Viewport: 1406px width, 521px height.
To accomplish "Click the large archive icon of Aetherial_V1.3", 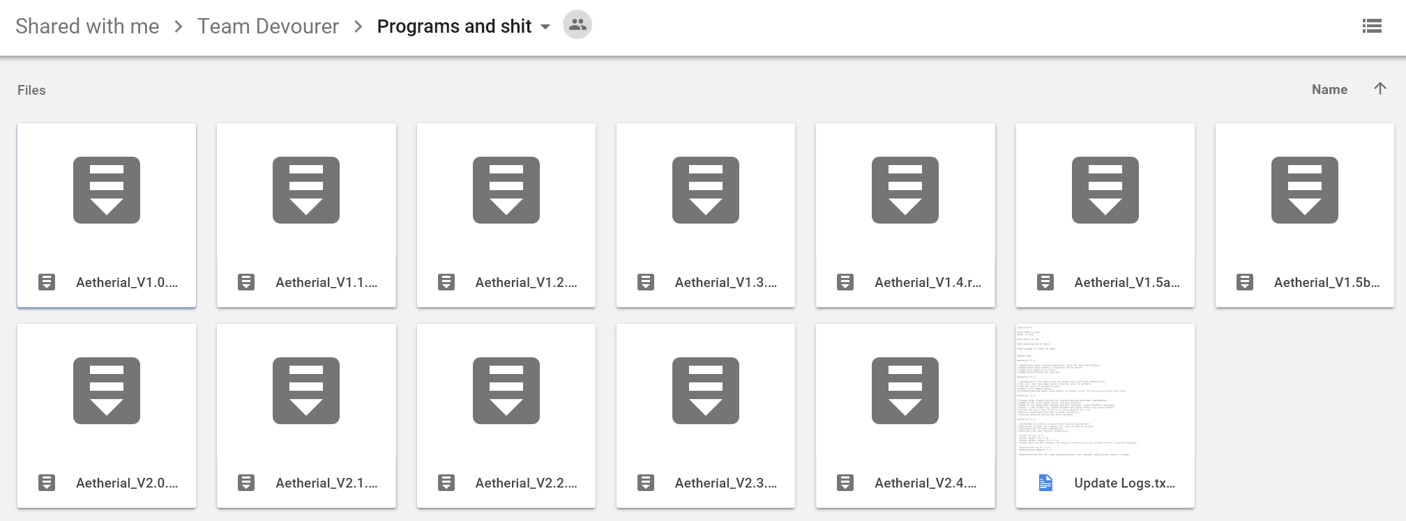I will click(705, 190).
